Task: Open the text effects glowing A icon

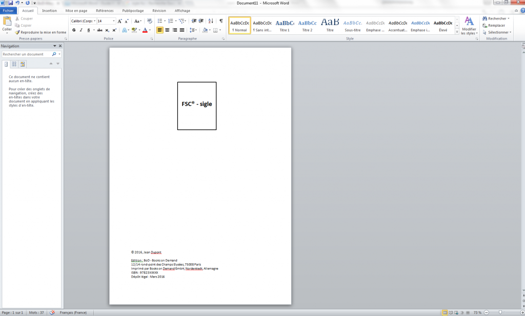Action: [125, 30]
